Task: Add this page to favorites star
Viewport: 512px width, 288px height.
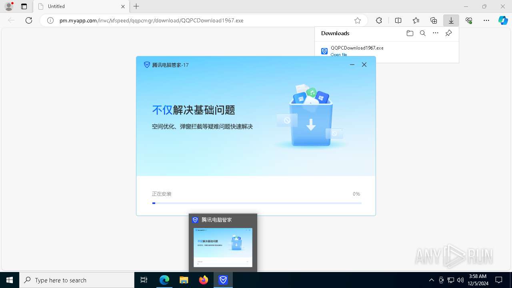Action: (x=358, y=20)
